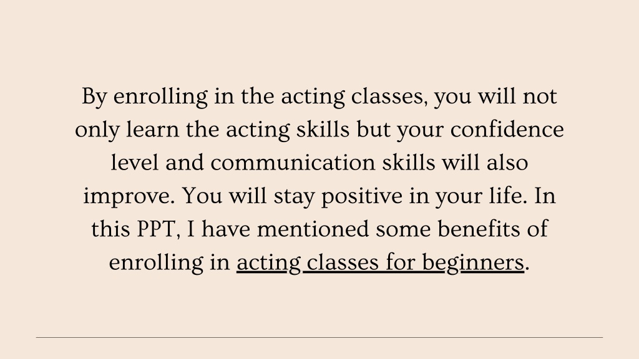Click the word 'By' starting the paragraph
Viewport: 639px width, 359px height.
(x=94, y=97)
